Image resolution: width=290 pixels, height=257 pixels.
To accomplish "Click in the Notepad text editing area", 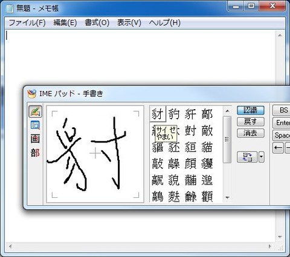I will [140, 136].
